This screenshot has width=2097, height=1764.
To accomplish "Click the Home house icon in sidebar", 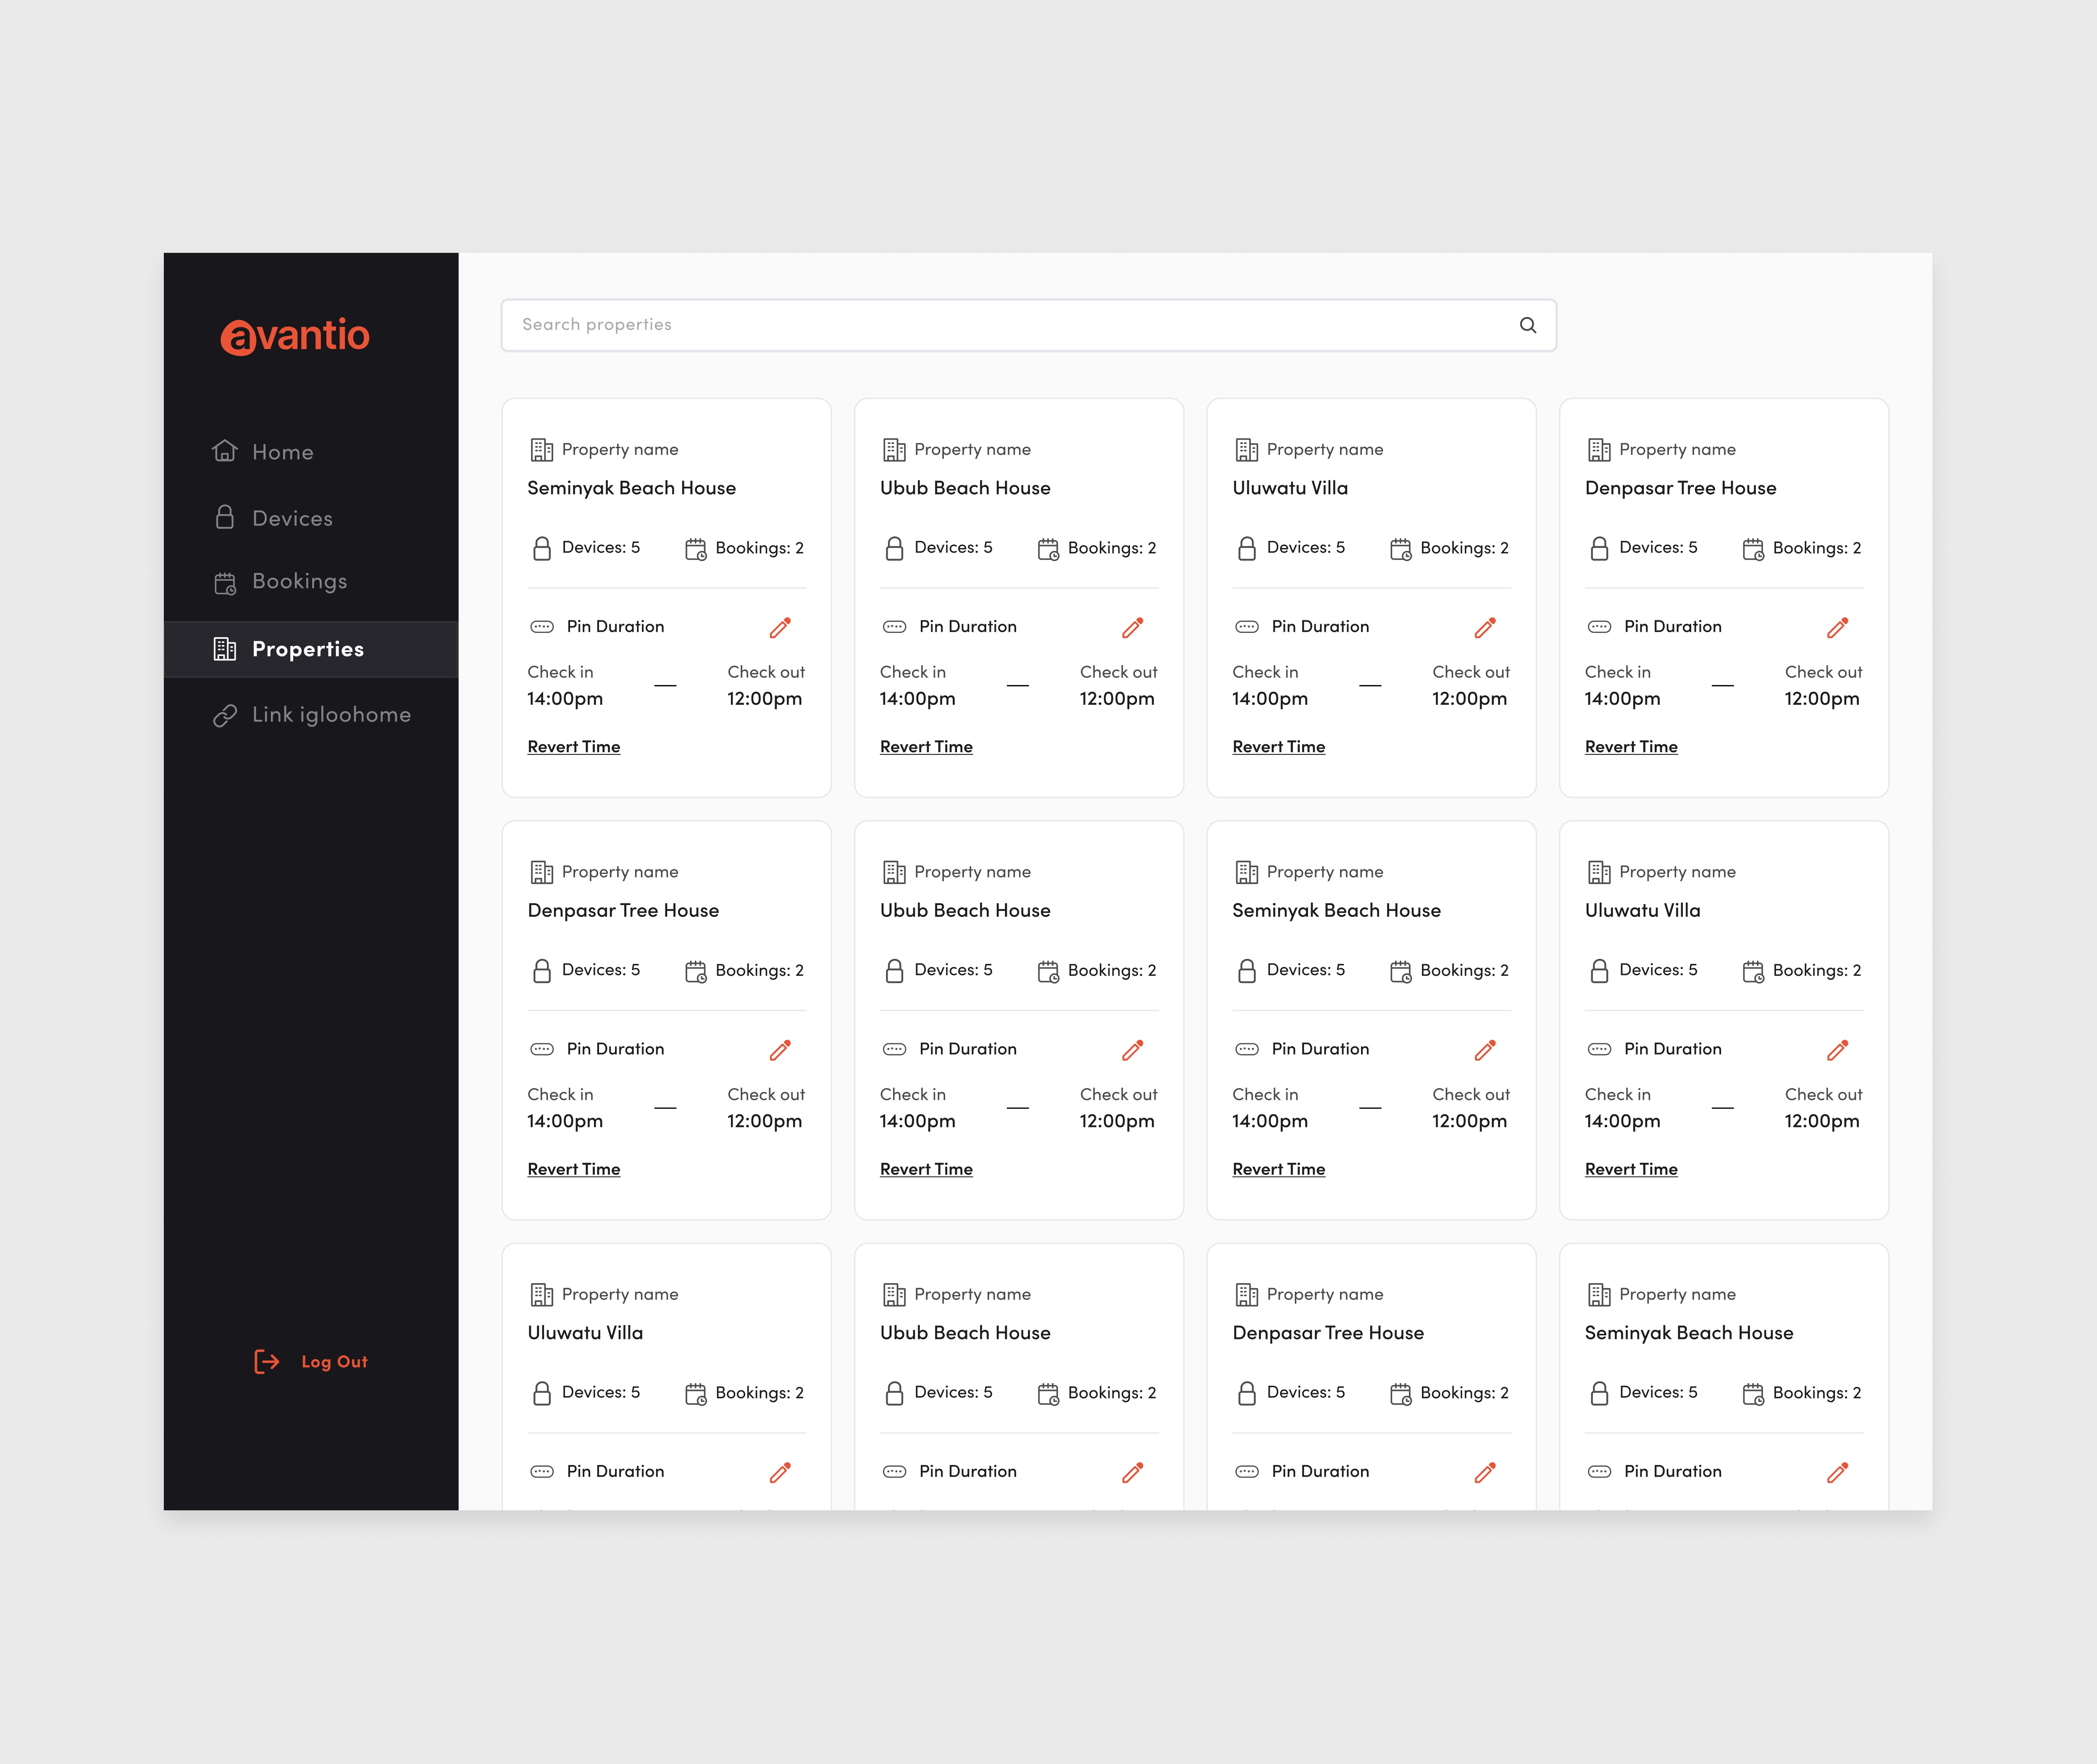I will (x=225, y=451).
